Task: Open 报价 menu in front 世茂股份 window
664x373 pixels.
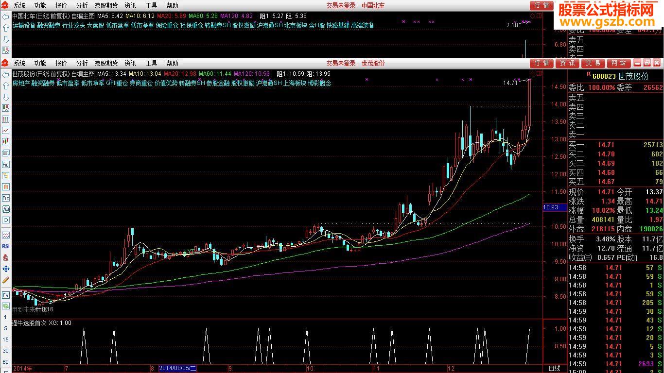Action: (x=61, y=63)
